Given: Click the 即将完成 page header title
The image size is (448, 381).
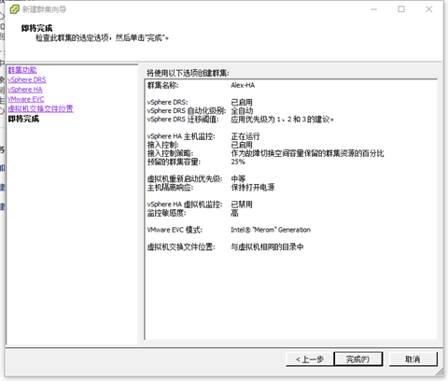Looking at the screenshot, I should pyautogui.click(x=36, y=28).
